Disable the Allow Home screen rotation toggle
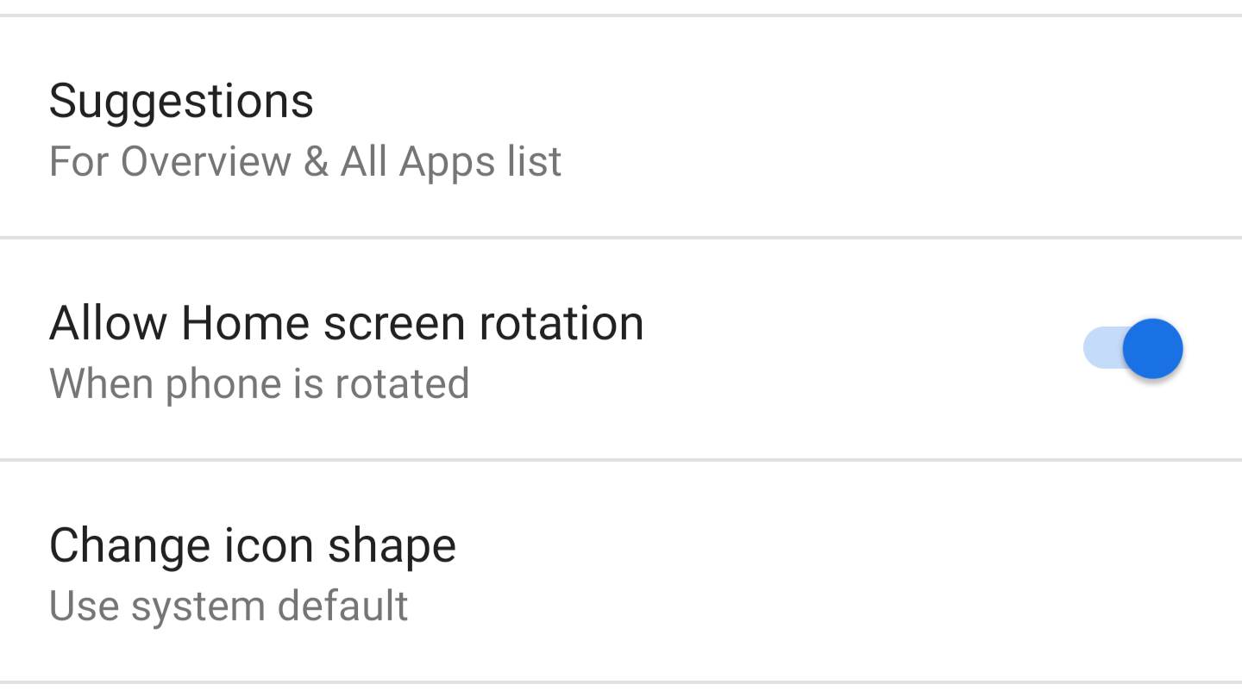The width and height of the screenshot is (1242, 697). click(1132, 348)
